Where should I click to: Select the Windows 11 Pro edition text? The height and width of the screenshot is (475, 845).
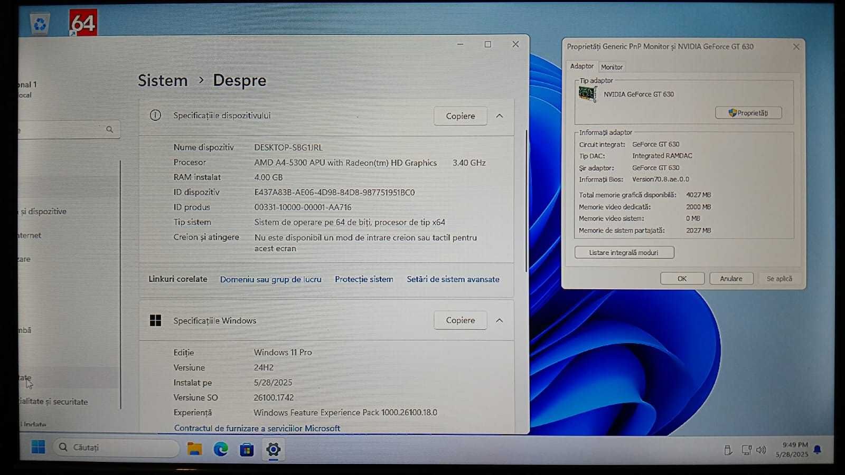pyautogui.click(x=283, y=353)
